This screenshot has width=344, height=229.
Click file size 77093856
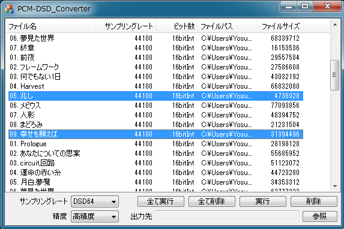[285, 106]
